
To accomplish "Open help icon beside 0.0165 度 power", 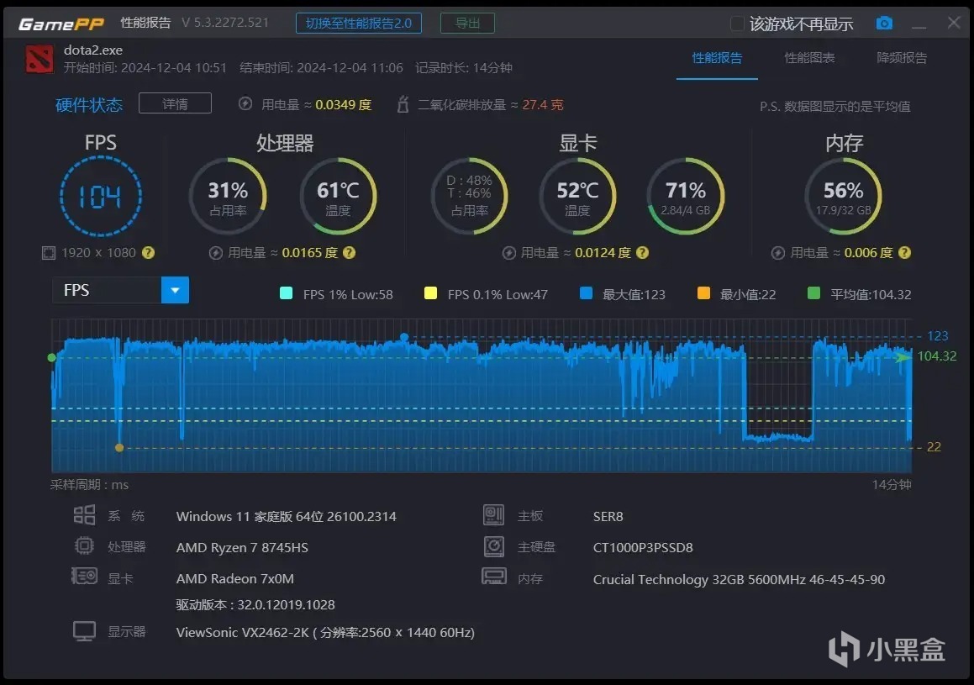I will [x=349, y=253].
